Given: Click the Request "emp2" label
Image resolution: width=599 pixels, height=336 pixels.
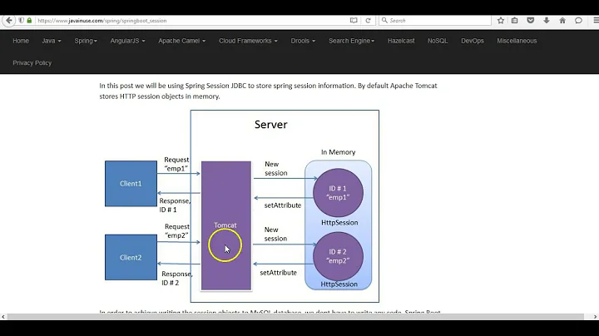Looking at the screenshot, I should tap(177, 231).
